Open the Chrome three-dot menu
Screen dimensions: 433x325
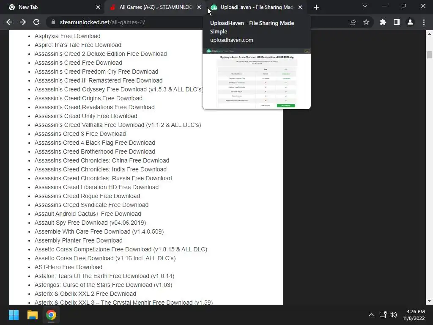click(x=424, y=22)
